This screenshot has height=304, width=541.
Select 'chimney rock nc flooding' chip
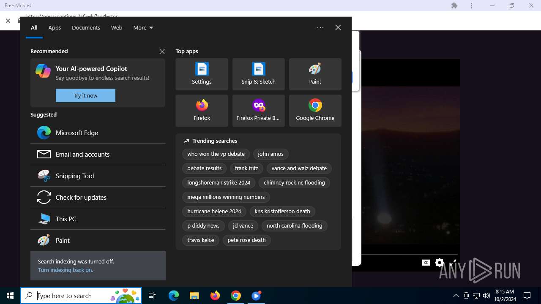pos(294,183)
